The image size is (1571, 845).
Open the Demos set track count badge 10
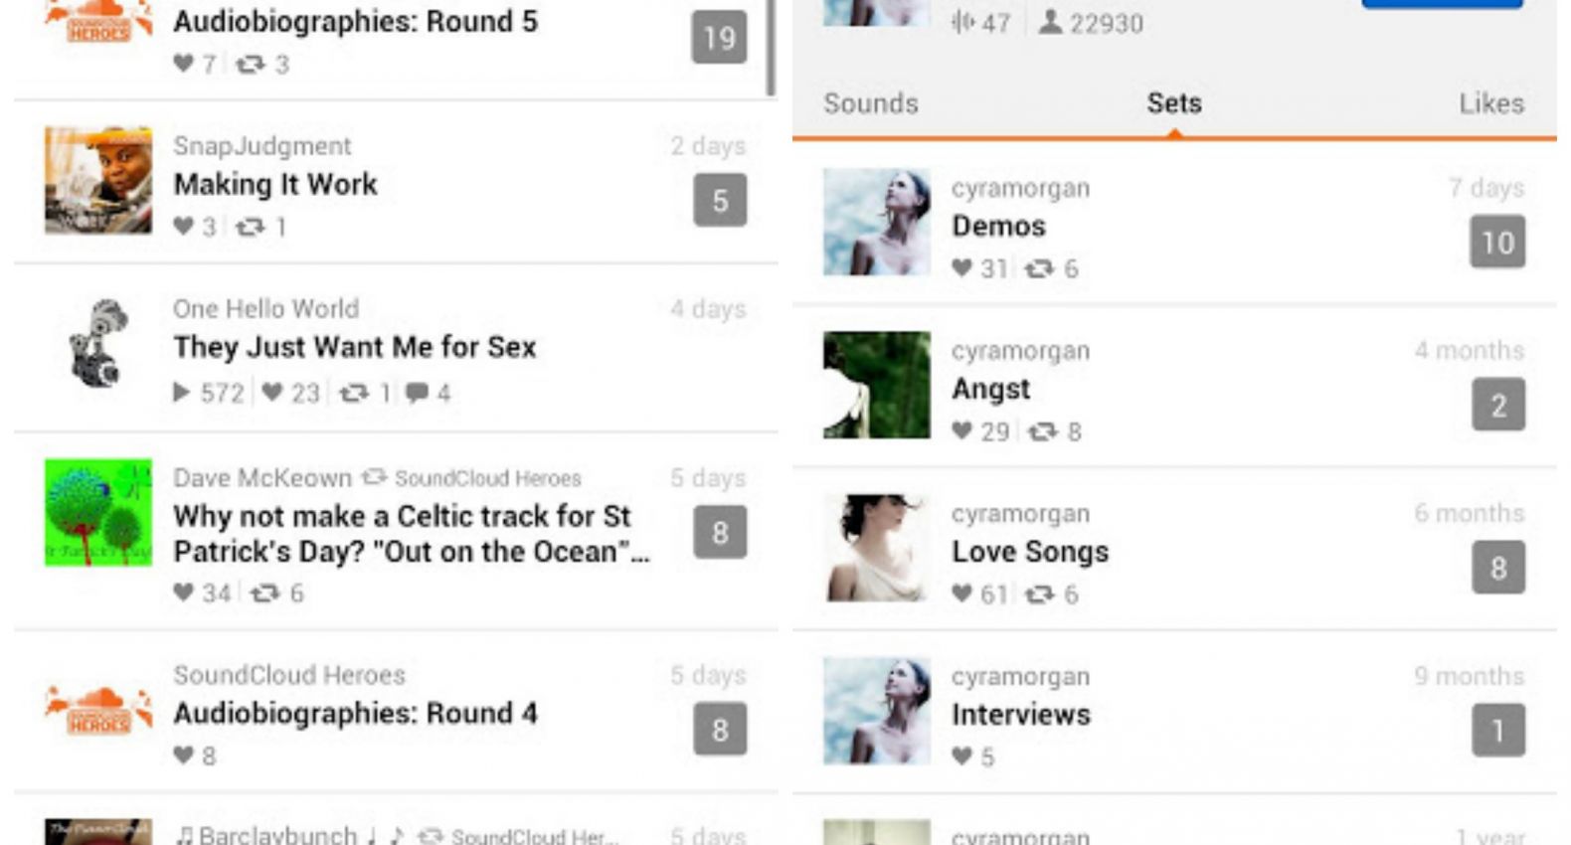point(1497,242)
